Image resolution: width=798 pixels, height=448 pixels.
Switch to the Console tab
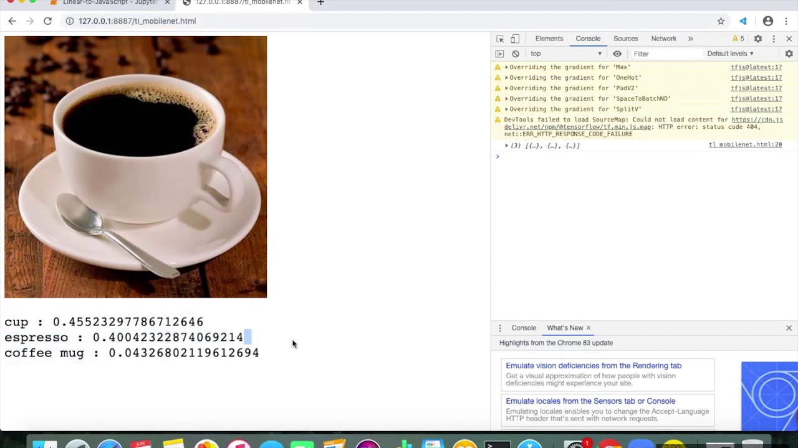point(588,39)
